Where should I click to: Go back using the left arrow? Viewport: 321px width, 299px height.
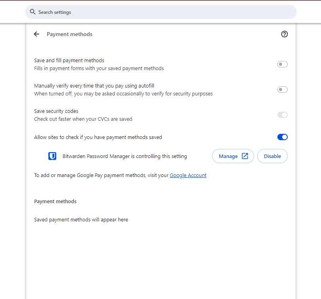coord(36,34)
